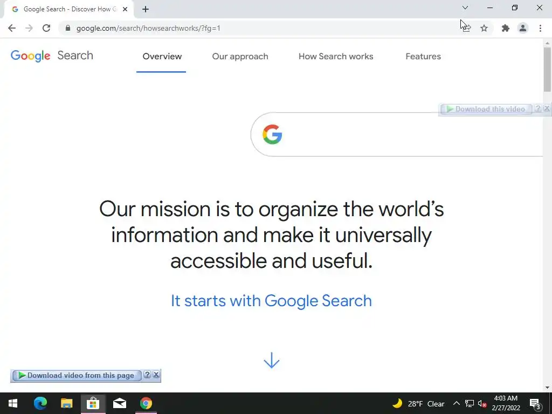Open a new tab with plus button
Image resolution: width=552 pixels, height=414 pixels.
(x=146, y=9)
